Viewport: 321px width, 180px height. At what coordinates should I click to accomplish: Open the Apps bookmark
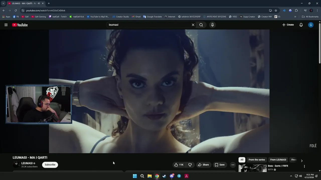pyautogui.click(x=6, y=17)
